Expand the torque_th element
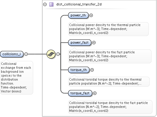Screen dimensions: 157x117 92,70
